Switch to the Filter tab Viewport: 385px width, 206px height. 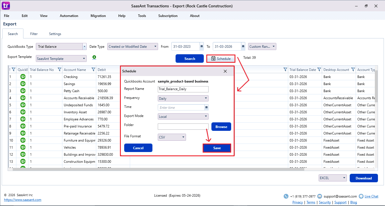[34, 34]
